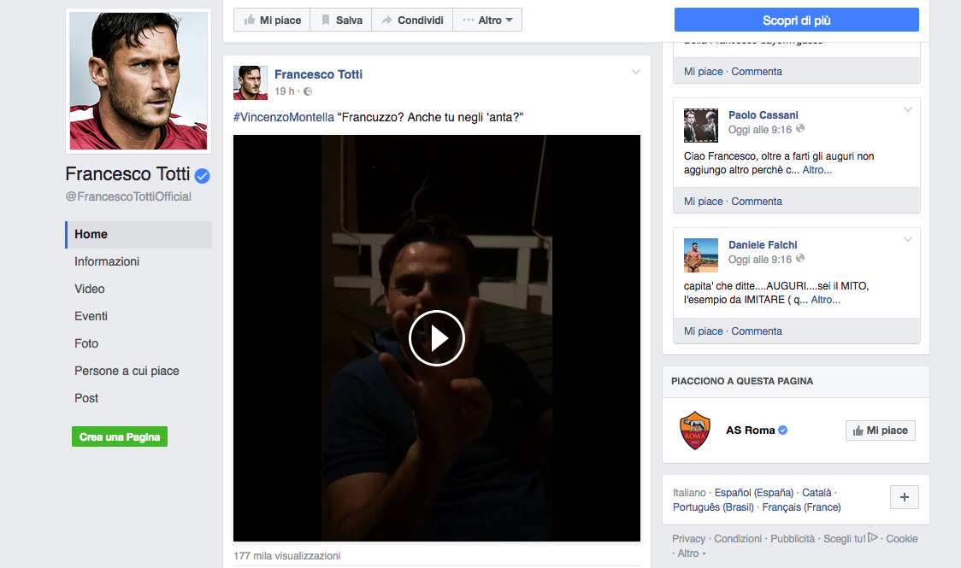Expand the post options chevron on Totti's post
The height and width of the screenshot is (568, 961).
point(635,73)
